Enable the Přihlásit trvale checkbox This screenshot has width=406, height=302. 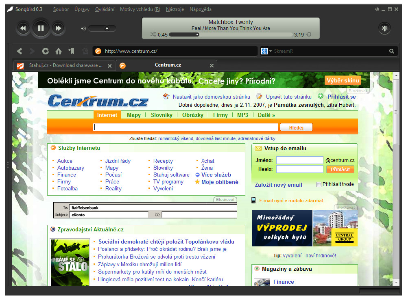click(x=319, y=184)
